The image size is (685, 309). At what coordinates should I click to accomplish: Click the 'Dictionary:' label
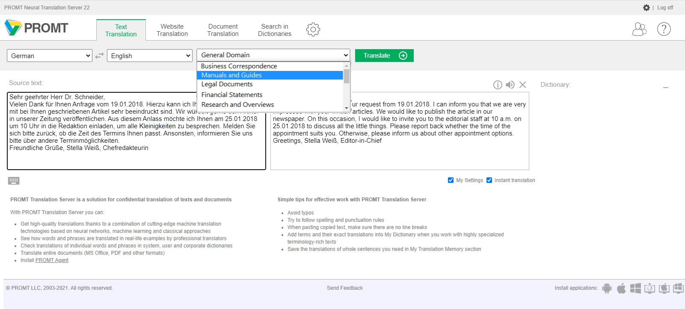tap(555, 85)
